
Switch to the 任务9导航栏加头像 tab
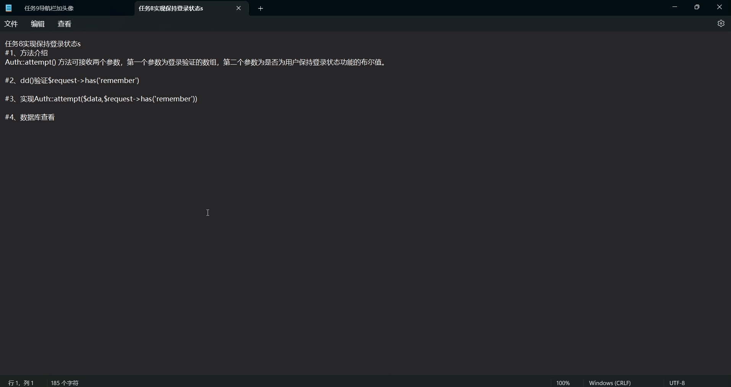pos(50,8)
